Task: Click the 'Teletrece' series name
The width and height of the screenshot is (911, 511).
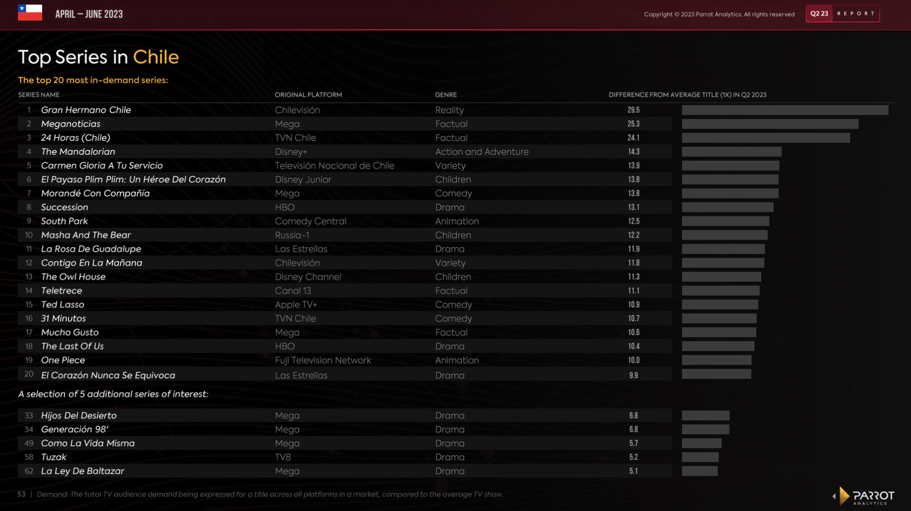Action: (x=61, y=290)
